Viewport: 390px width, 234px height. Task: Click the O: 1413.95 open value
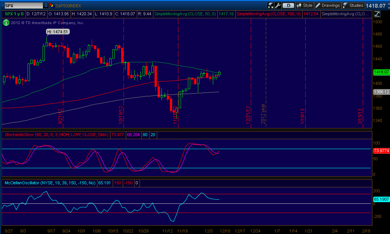coord(58,14)
